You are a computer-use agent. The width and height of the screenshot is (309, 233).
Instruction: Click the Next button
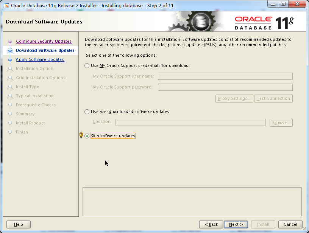click(236, 224)
